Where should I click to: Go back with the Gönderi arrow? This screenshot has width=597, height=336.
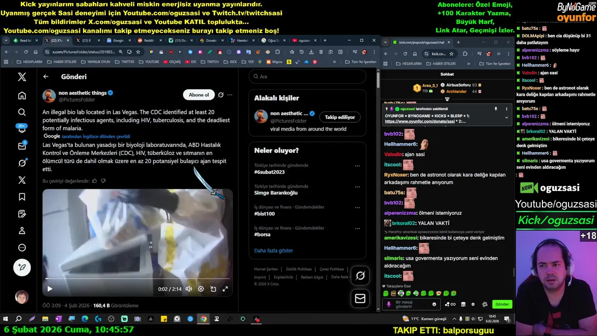pos(46,77)
